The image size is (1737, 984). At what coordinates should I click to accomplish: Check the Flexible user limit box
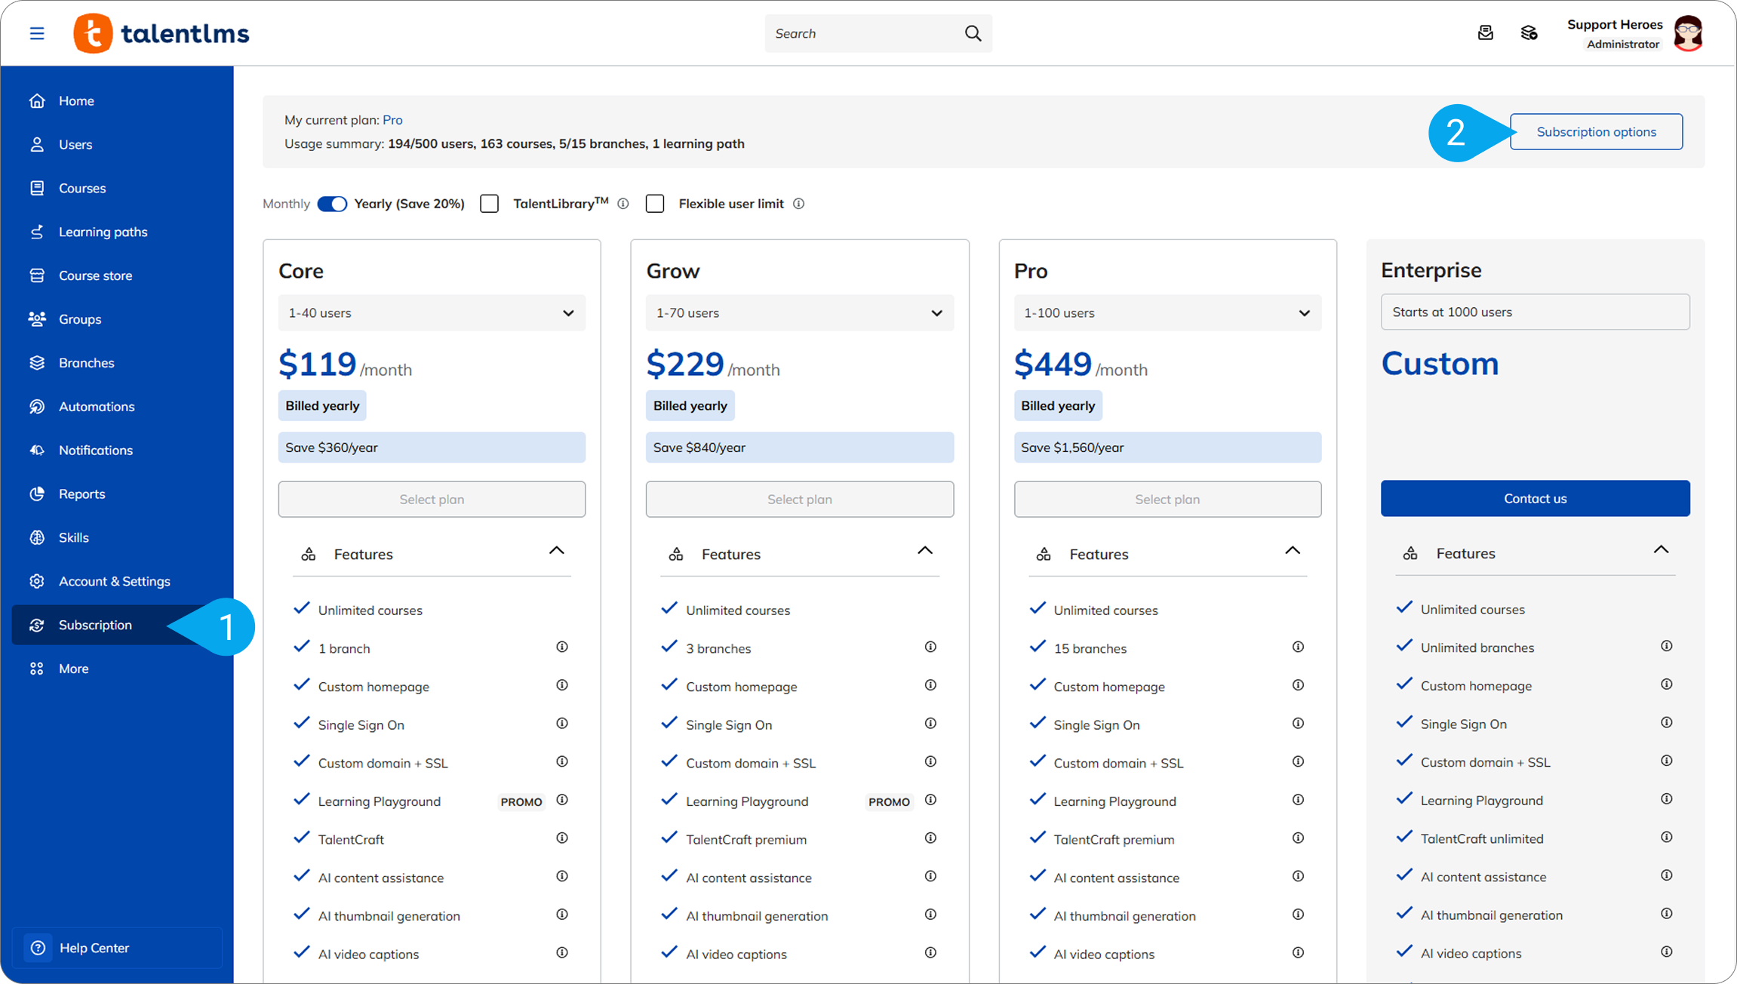[655, 204]
